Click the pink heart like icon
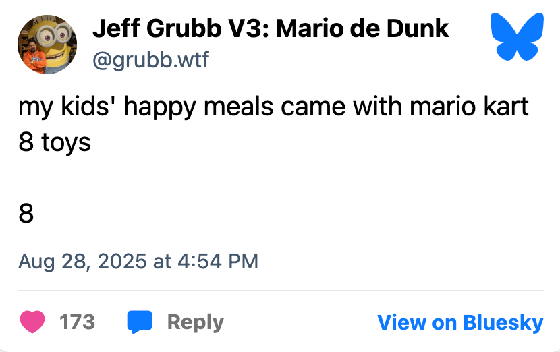560x352 pixels. tap(32, 322)
